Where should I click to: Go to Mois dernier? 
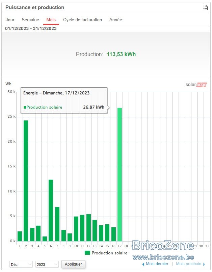157,264
